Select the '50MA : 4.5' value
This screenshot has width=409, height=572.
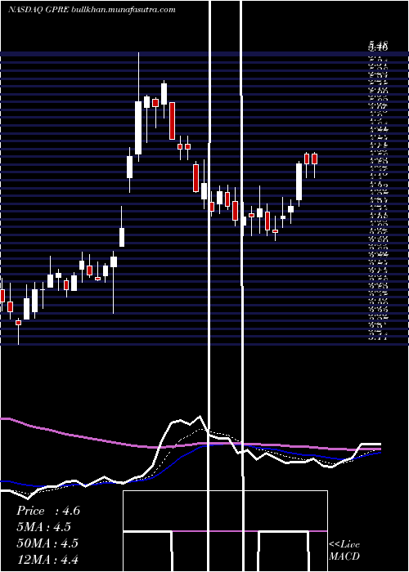tap(47, 543)
